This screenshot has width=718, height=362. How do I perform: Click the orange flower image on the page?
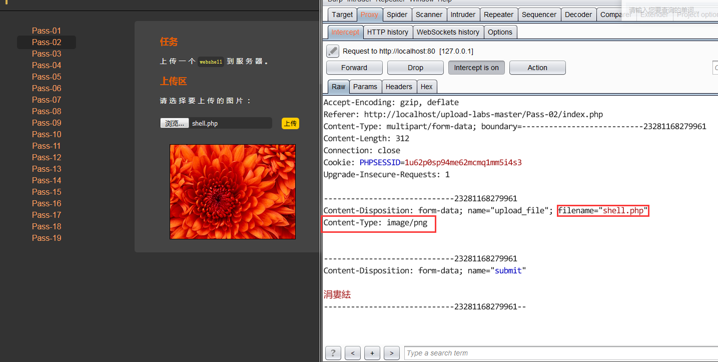tap(233, 192)
